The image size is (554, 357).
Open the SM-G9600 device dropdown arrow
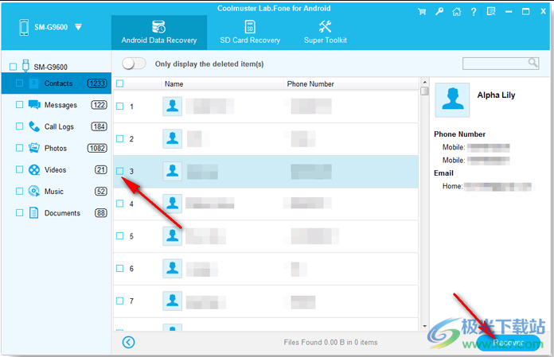pyautogui.click(x=78, y=27)
